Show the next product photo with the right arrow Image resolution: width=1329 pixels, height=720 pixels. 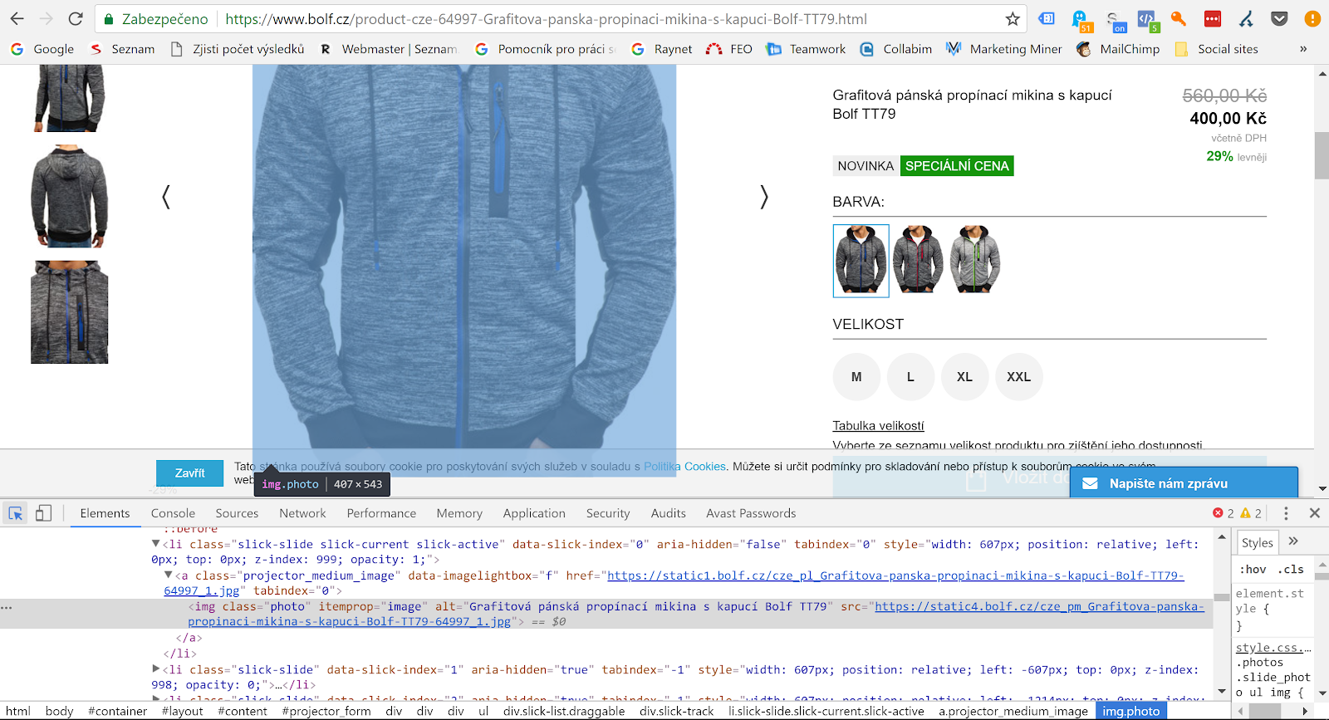[x=763, y=197]
